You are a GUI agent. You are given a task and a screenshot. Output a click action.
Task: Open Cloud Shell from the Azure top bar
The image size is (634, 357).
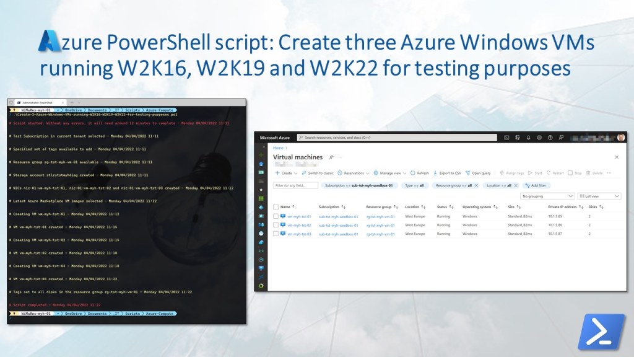click(506, 138)
